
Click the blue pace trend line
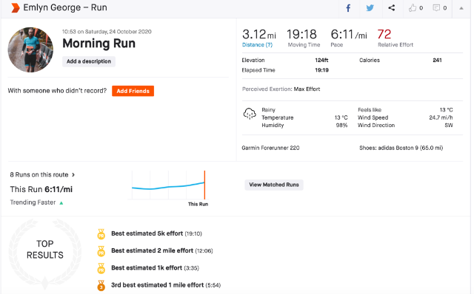click(x=168, y=186)
